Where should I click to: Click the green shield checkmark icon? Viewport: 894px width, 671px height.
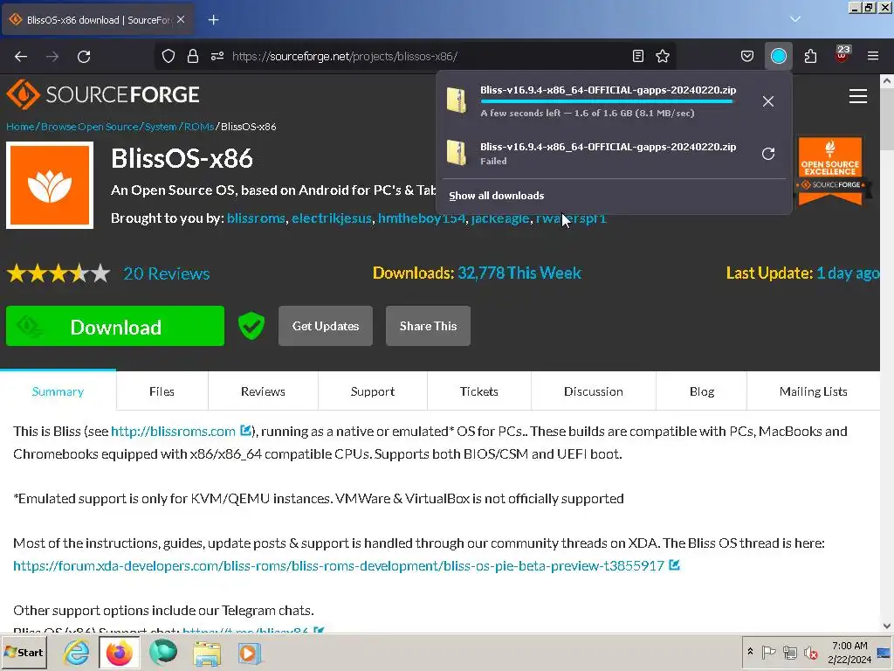coord(251,326)
